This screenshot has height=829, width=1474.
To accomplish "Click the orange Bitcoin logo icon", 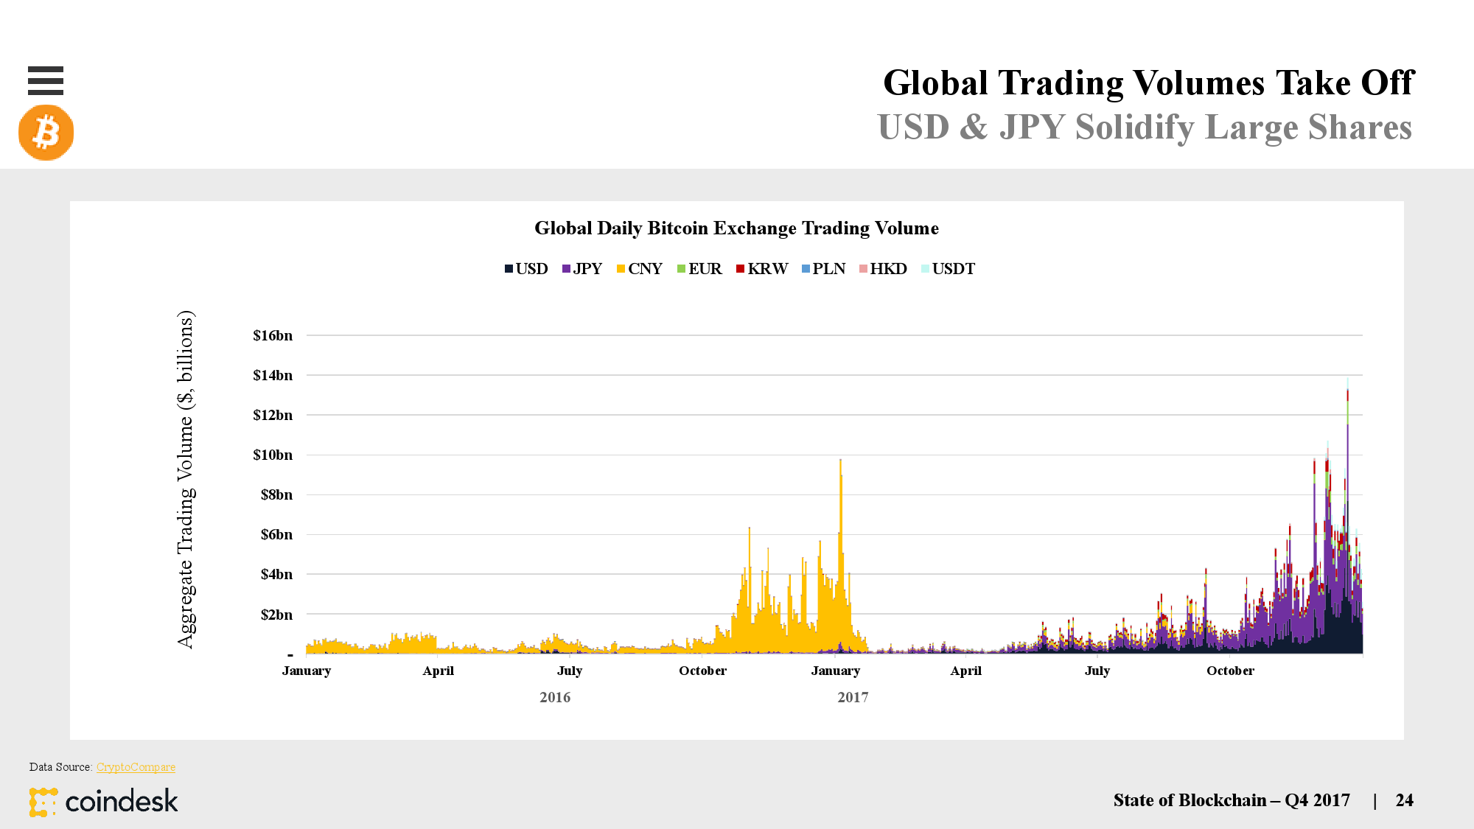I will click(x=46, y=133).
